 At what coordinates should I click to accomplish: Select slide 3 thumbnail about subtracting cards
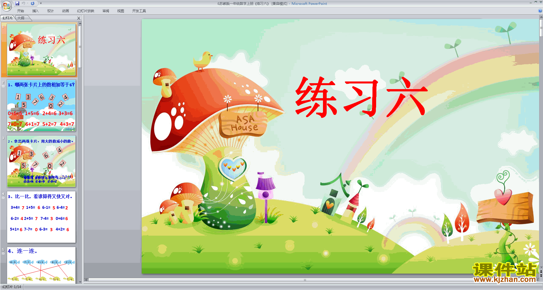pos(42,161)
